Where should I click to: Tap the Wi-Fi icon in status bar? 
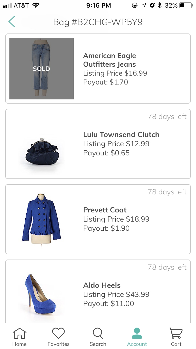click(x=36, y=5)
